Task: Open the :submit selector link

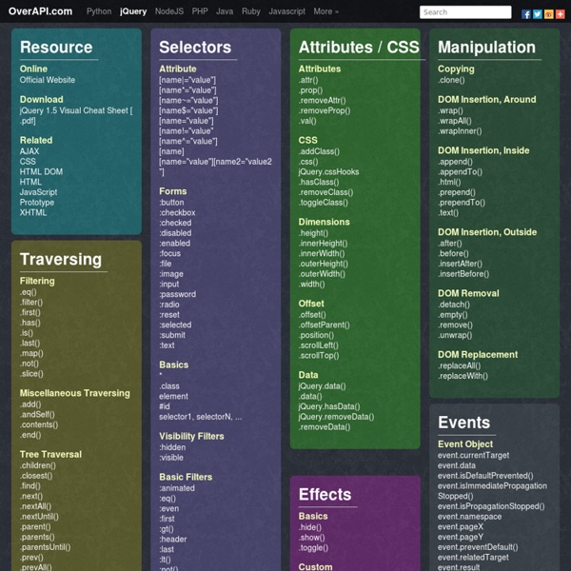Action: [172, 335]
